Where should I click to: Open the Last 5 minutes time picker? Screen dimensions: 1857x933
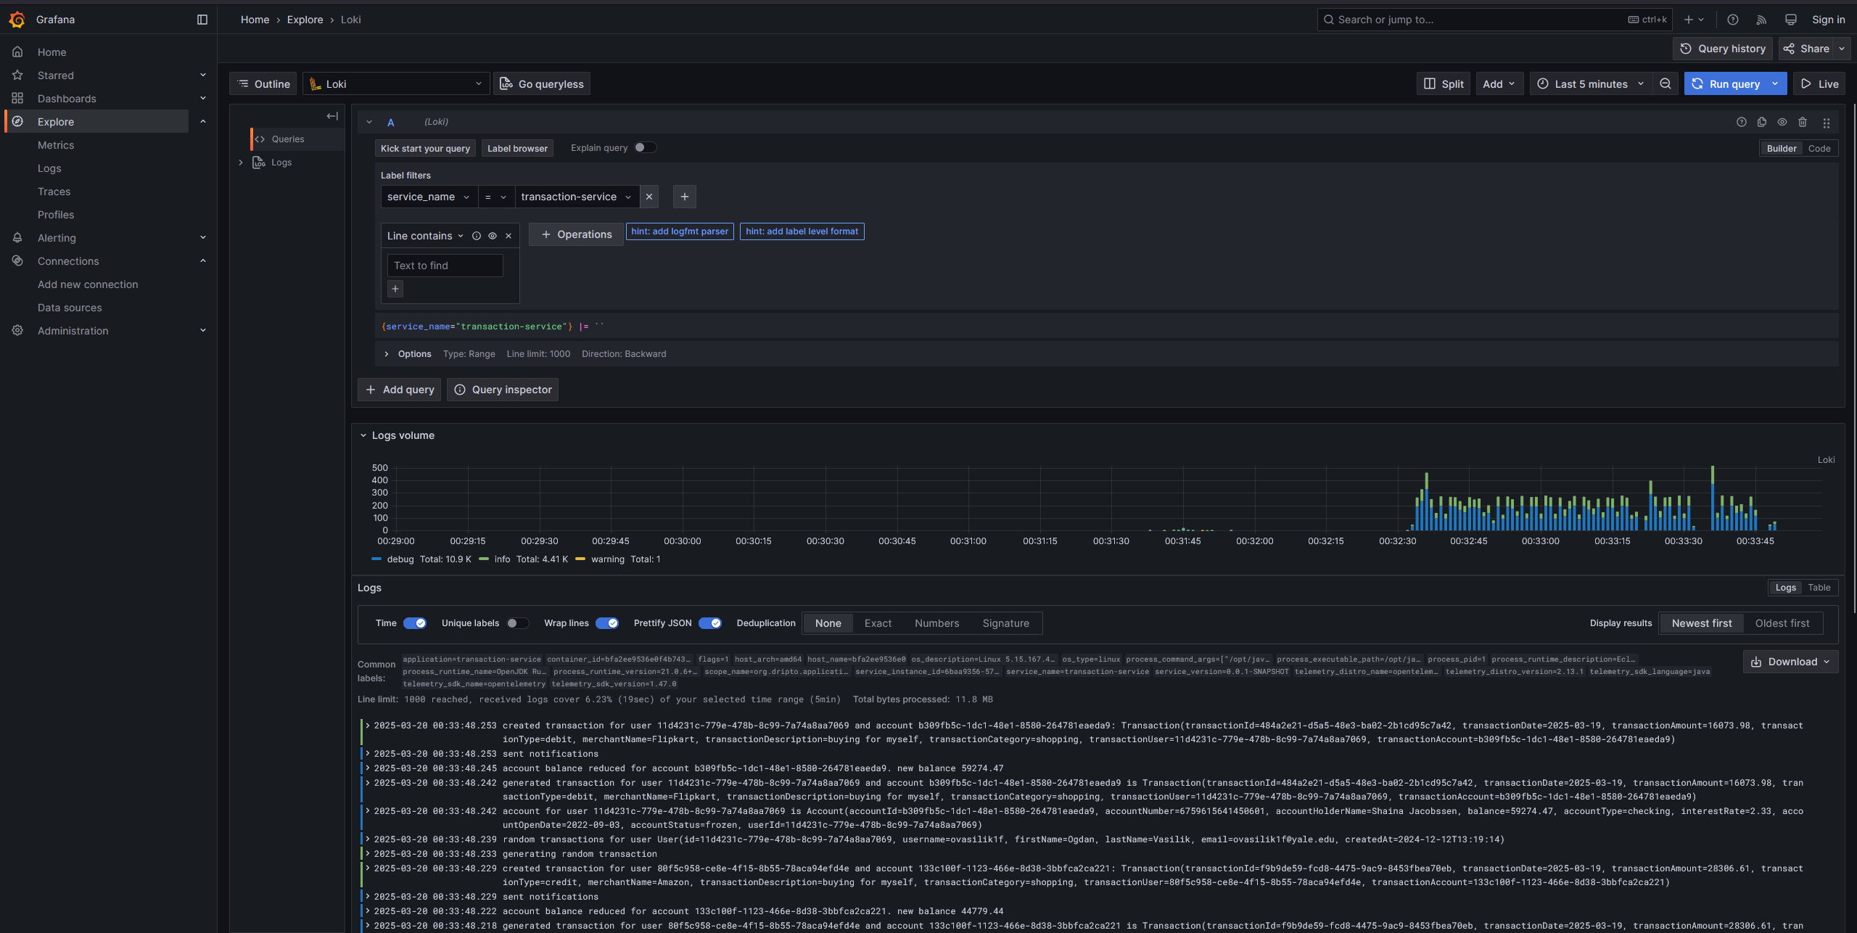1591,84
